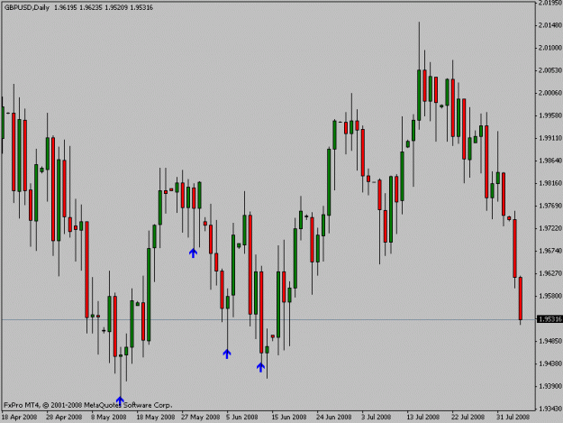Click the highlighted current price tag on axis
The height and width of the screenshot is (423, 563).
[x=549, y=319]
